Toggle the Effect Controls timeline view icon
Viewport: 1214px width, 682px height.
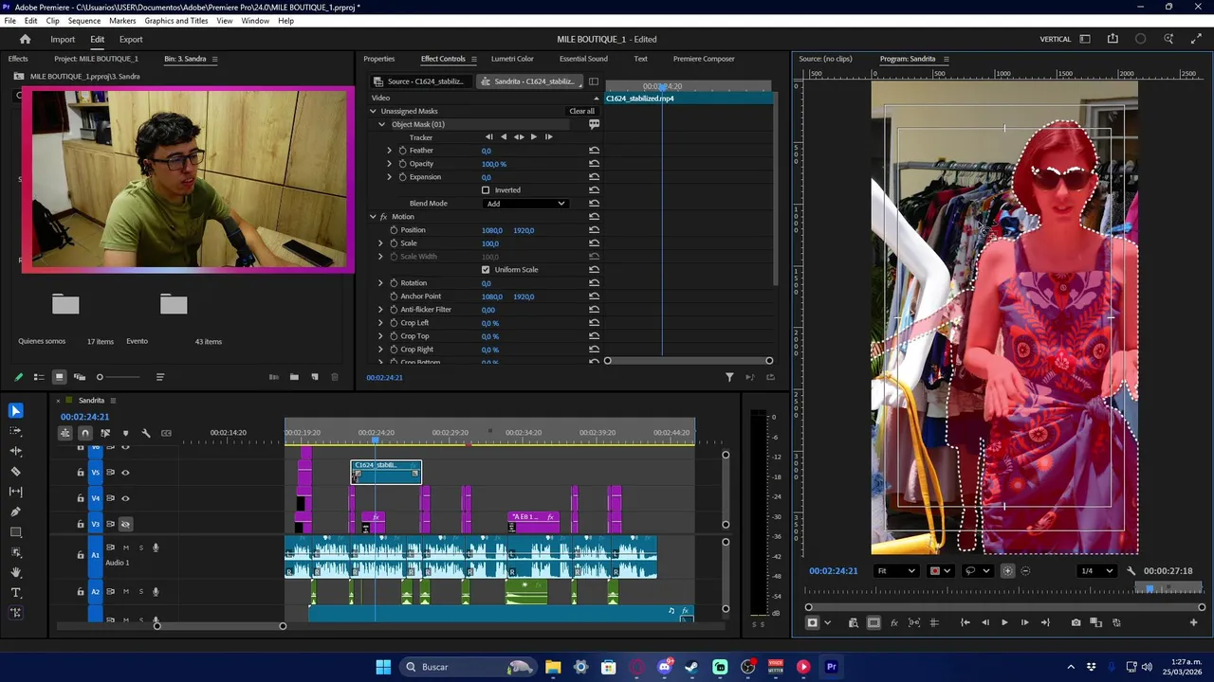click(594, 81)
